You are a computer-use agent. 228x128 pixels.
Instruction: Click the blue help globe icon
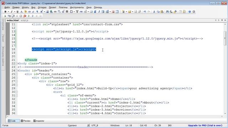190,12
